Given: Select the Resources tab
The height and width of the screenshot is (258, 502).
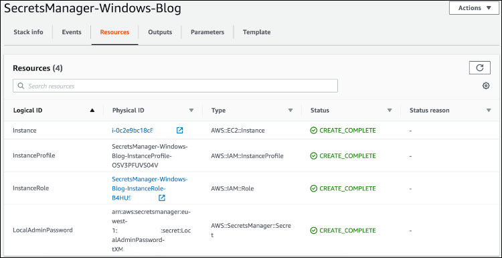Looking at the screenshot, I should tap(114, 32).
